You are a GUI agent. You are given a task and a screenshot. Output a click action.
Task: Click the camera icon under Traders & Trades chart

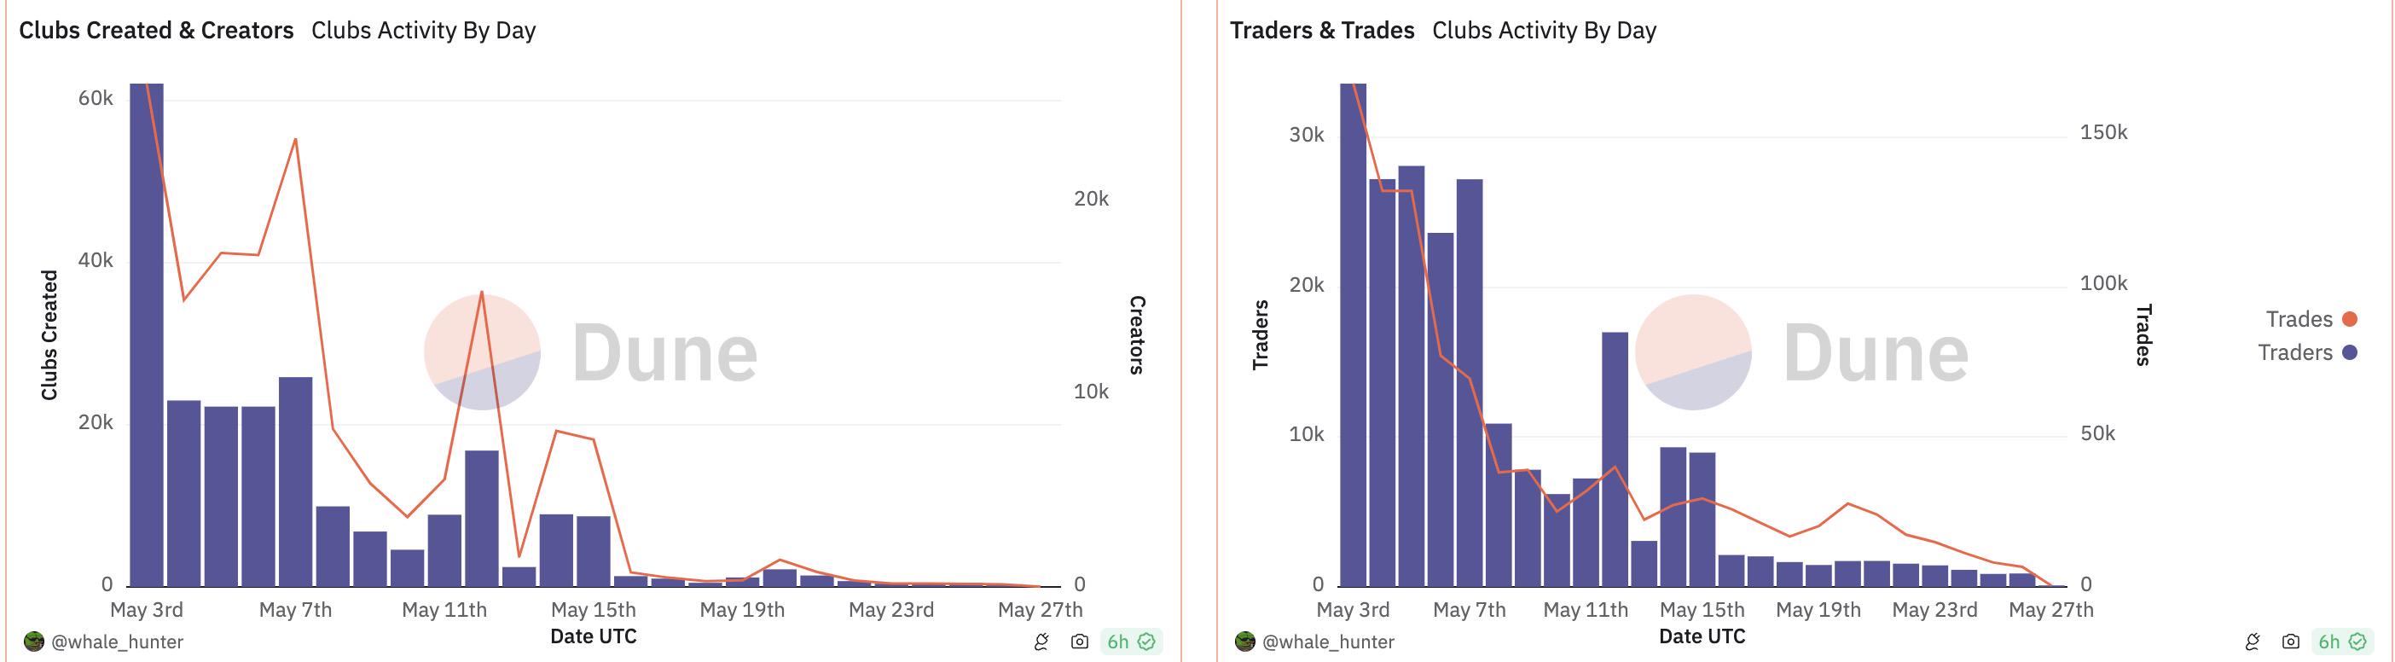tap(2291, 642)
